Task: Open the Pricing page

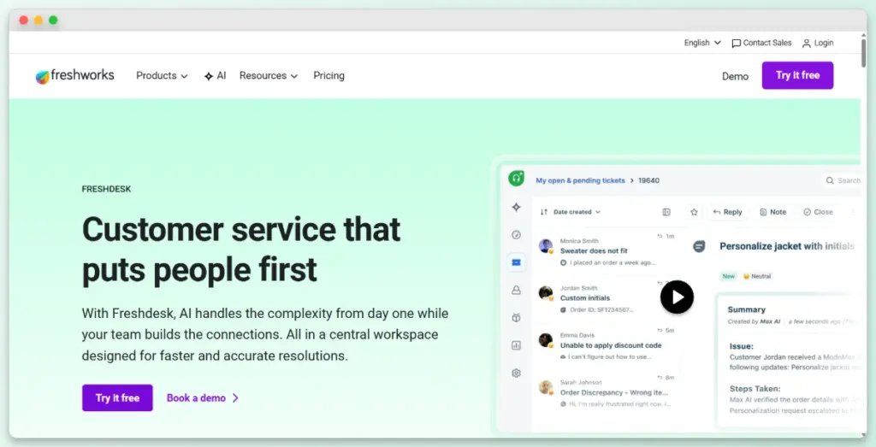Action: 328,76
